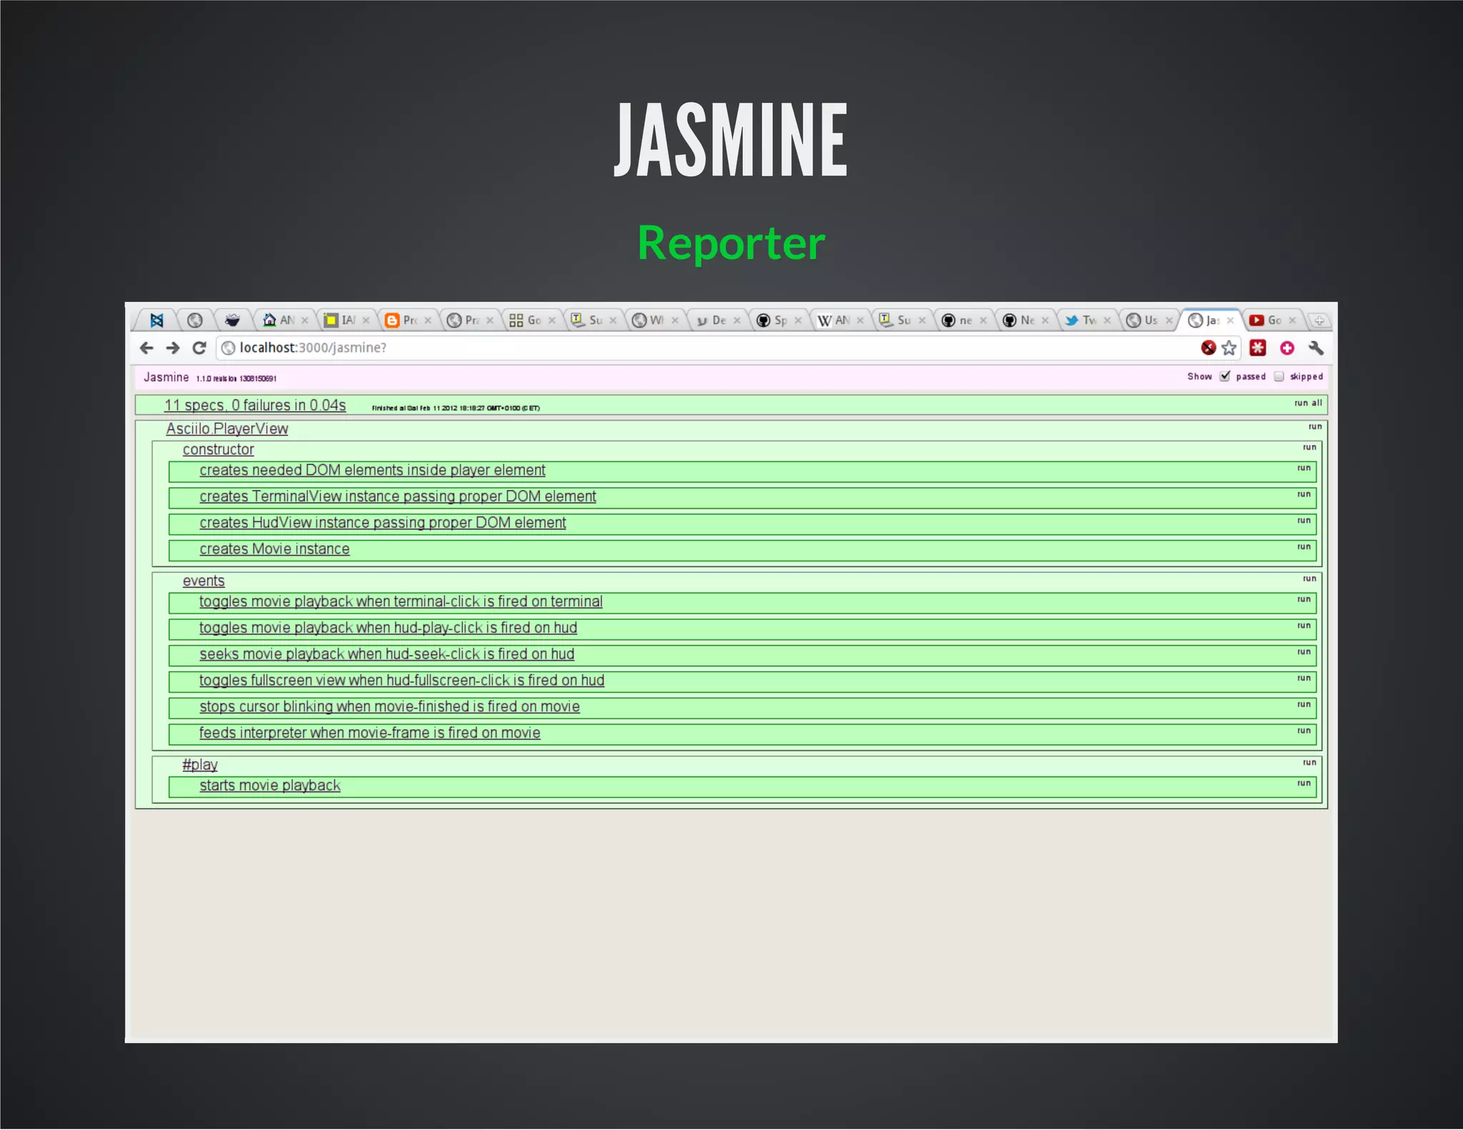Open the 11 specs, 0 failures summary link
This screenshot has height=1130, width=1463.
[255, 406]
